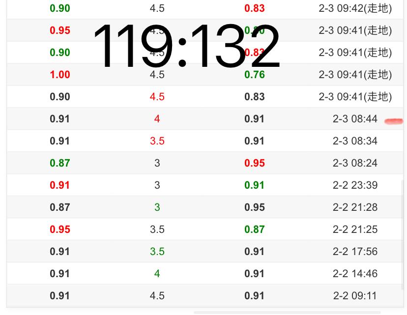This screenshot has height=315, width=407.
Task: Select the 2-3 09:42(走地) timestamp cell
Action: 355,8
